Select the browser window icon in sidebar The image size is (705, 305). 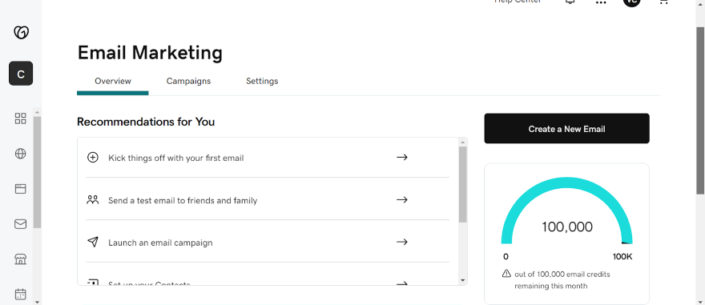point(21,189)
